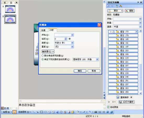The width and height of the screenshot is (144, 118).
Task: Toggle 自动预览 checkbox
Action: coord(108,107)
